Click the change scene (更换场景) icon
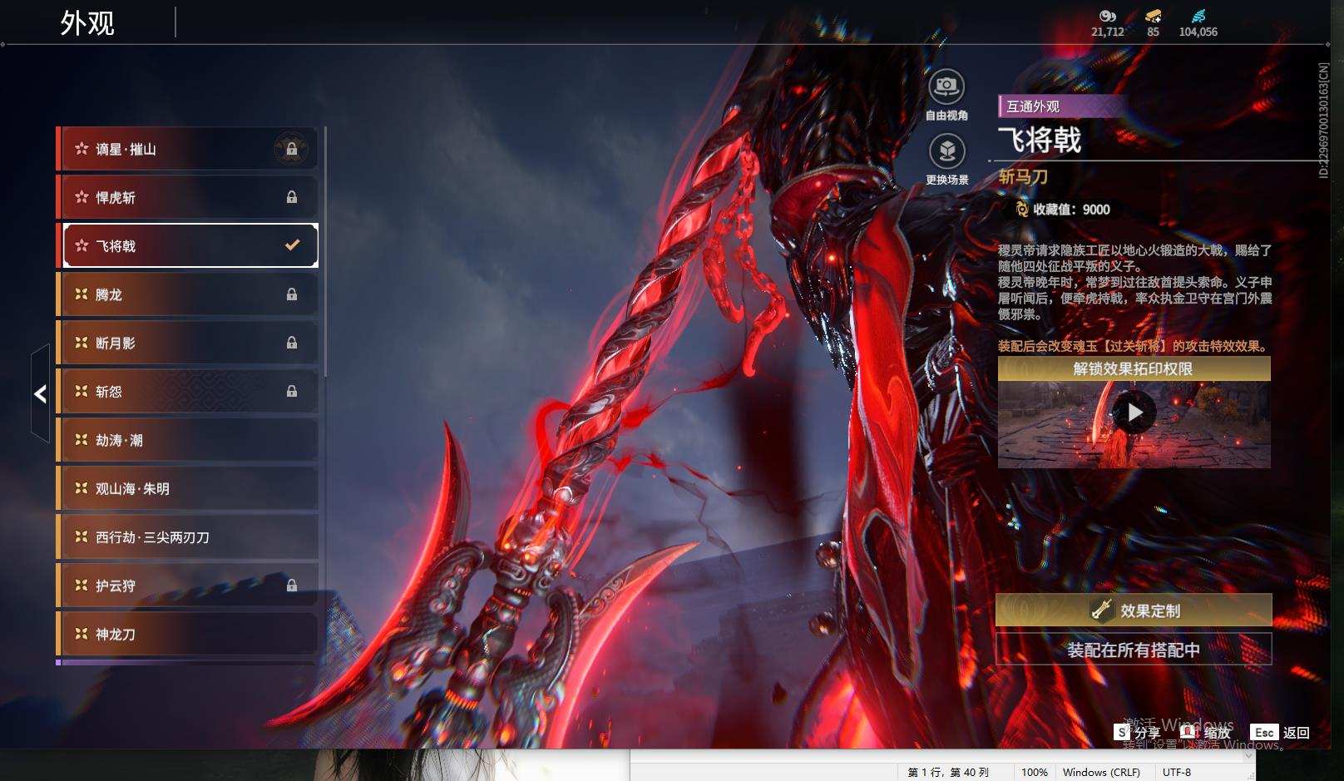This screenshot has width=1344, height=781. click(946, 151)
